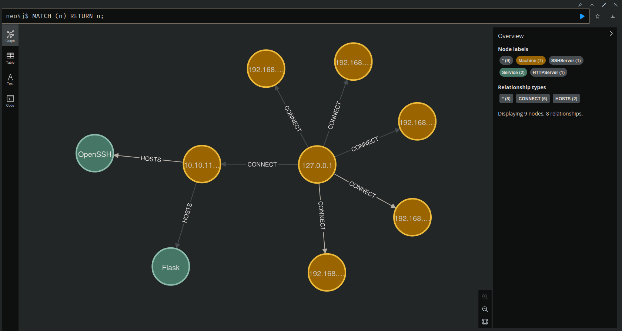Screen dimensions: 622x331
Task: Select the HOSTS relationship to Flask
Action: pos(187,213)
